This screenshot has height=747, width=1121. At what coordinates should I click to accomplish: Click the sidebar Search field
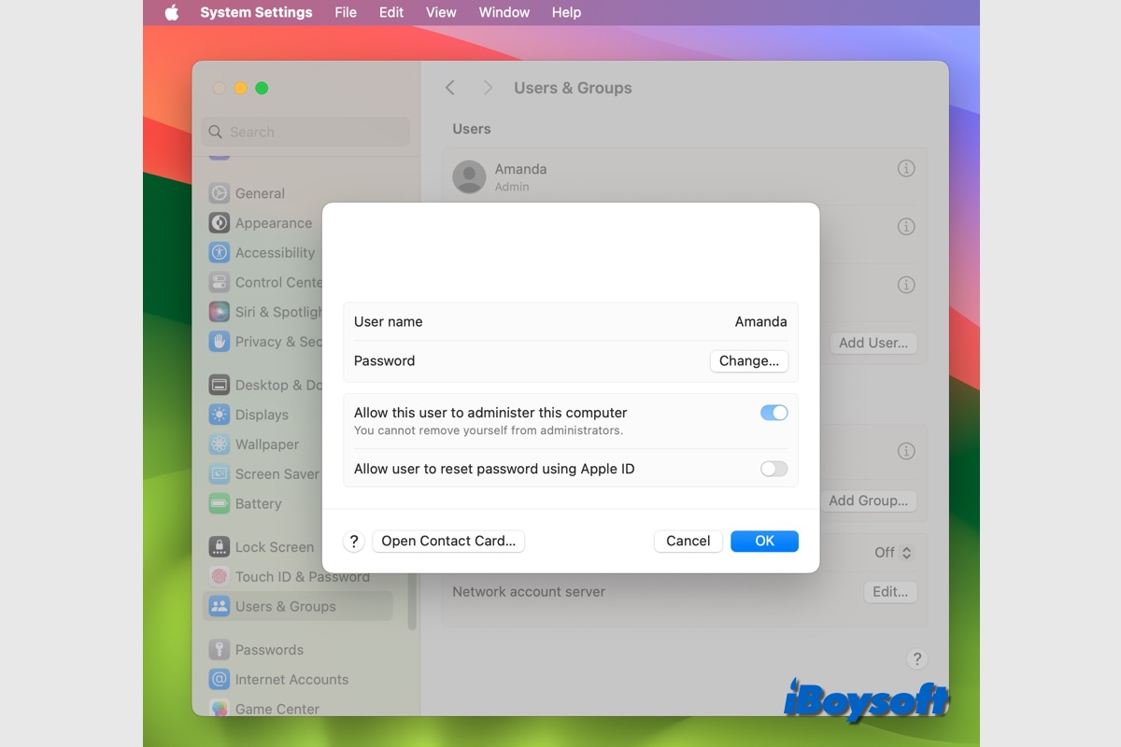tap(305, 132)
